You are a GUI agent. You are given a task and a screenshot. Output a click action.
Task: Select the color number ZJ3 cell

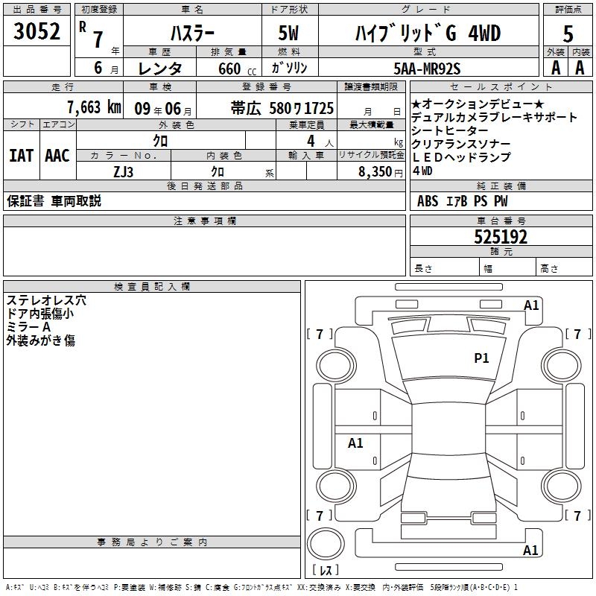(124, 171)
